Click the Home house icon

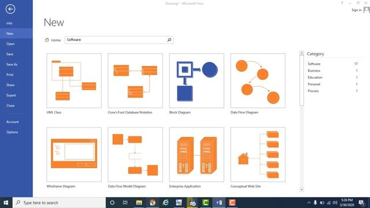(x=47, y=40)
